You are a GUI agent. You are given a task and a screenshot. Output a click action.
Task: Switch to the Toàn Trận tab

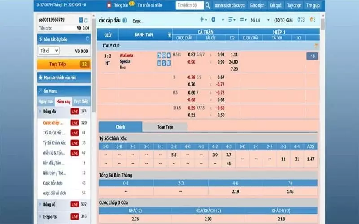tap(165, 127)
